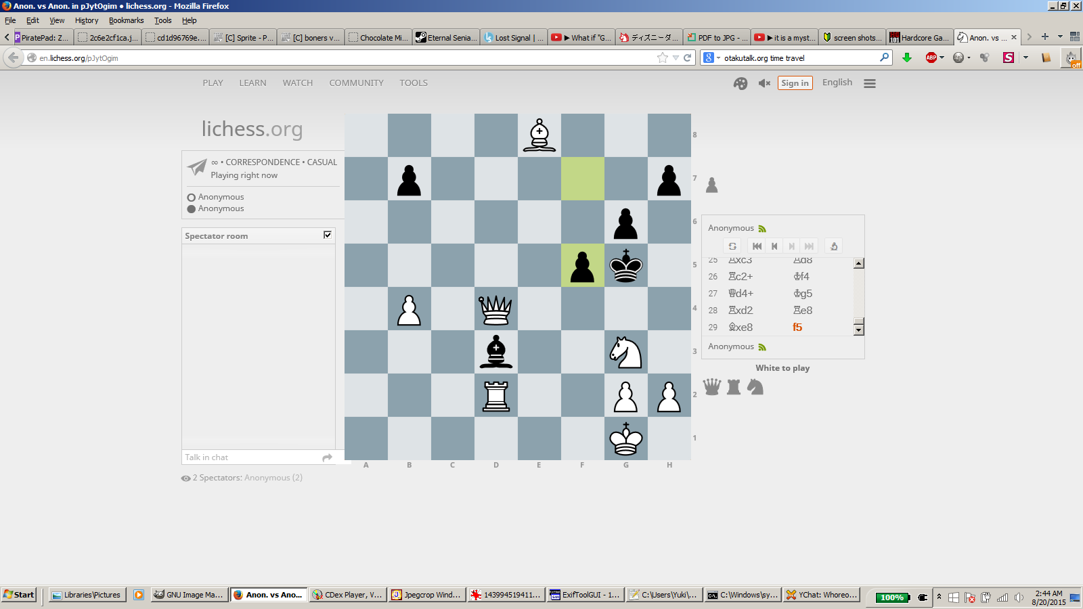Toggle the muted sound speaker icon

pyautogui.click(x=764, y=83)
